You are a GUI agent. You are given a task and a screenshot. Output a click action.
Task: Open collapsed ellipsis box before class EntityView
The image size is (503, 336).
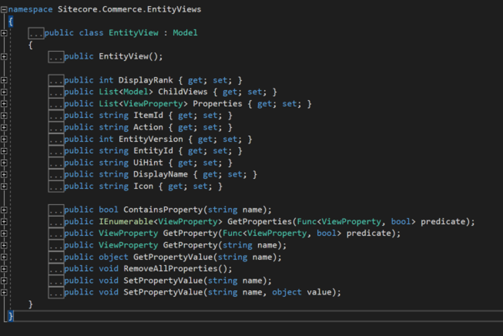[x=36, y=33]
